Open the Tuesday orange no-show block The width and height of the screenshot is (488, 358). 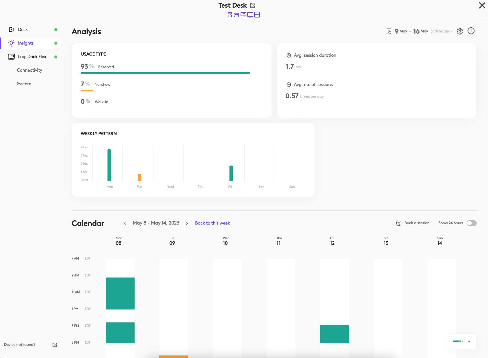[174, 357]
